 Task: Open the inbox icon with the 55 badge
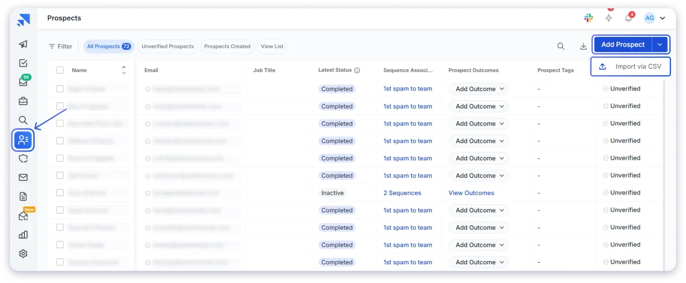pos(23,82)
